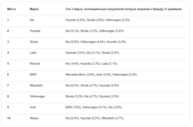Image resolution: width=193 pixels, height=127 pixels.
Task: Click the 'Марка' column header
Action: click(x=34, y=9)
